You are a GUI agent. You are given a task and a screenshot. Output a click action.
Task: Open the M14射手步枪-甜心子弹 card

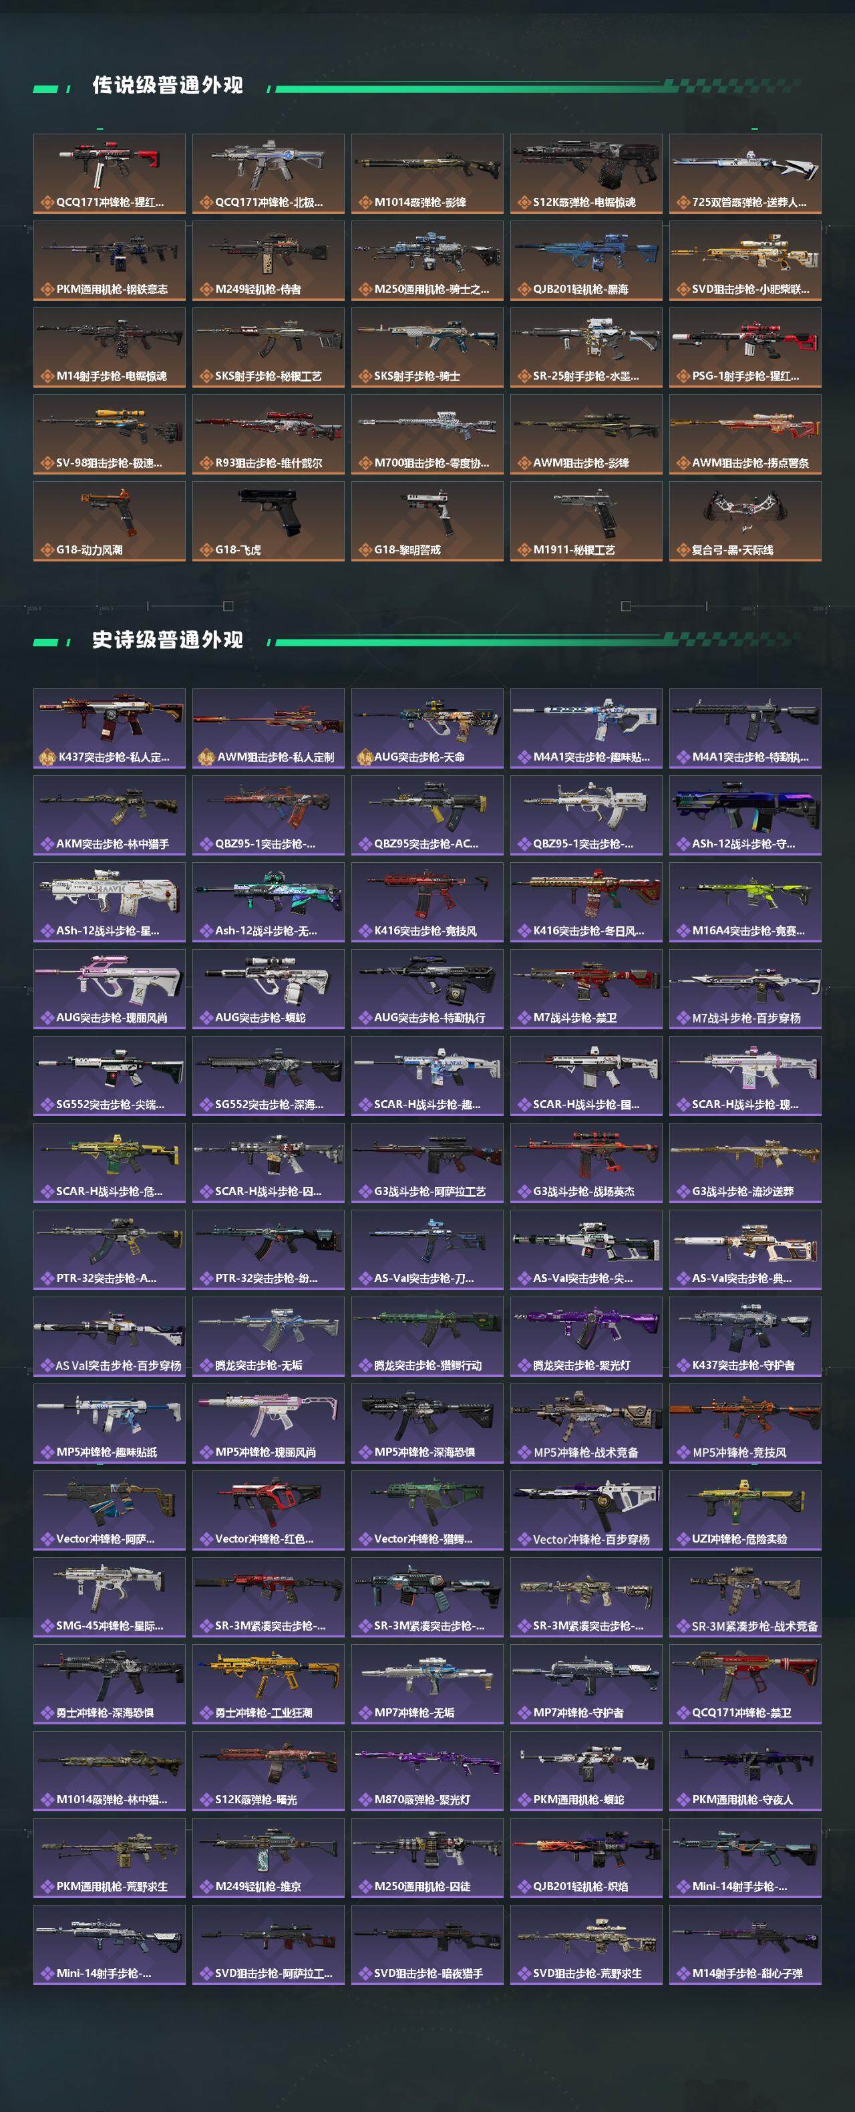point(745,1945)
